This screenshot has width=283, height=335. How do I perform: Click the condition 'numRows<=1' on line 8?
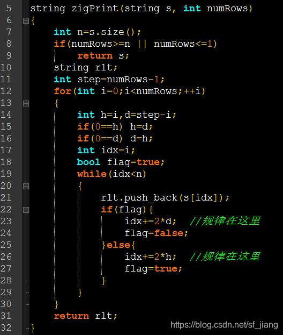click(183, 44)
